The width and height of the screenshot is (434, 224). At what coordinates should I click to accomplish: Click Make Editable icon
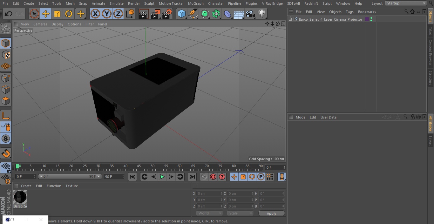[x=6, y=29]
